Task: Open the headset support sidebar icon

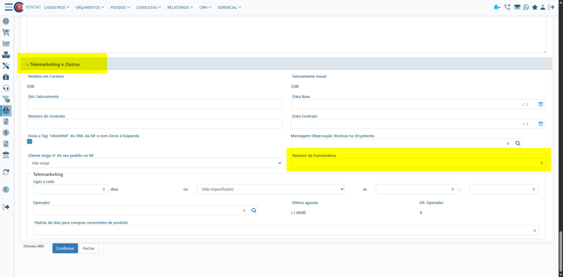Action: coord(5,88)
